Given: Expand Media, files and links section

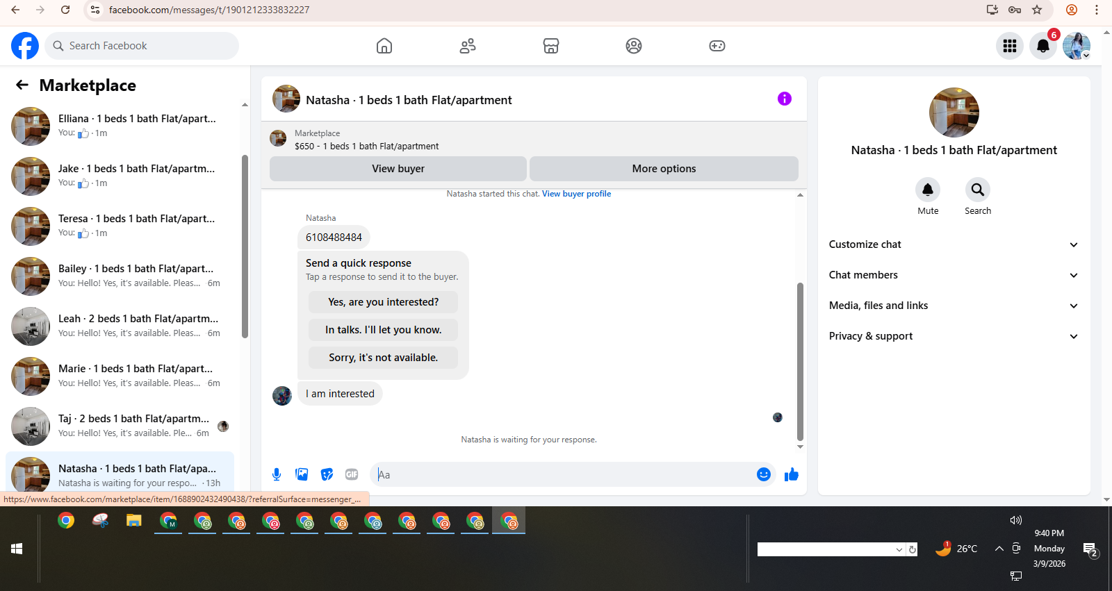Looking at the screenshot, I should coord(954,306).
